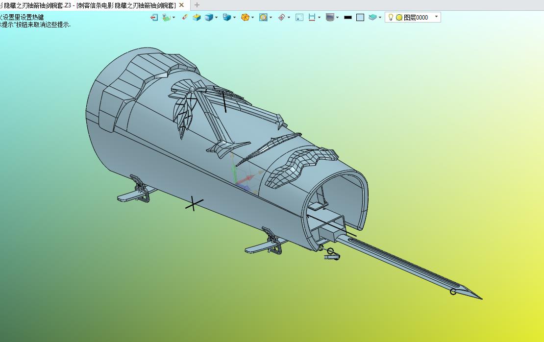The width and height of the screenshot is (544, 342).
Task: Click the light blue face color swatch
Action: click(360, 17)
